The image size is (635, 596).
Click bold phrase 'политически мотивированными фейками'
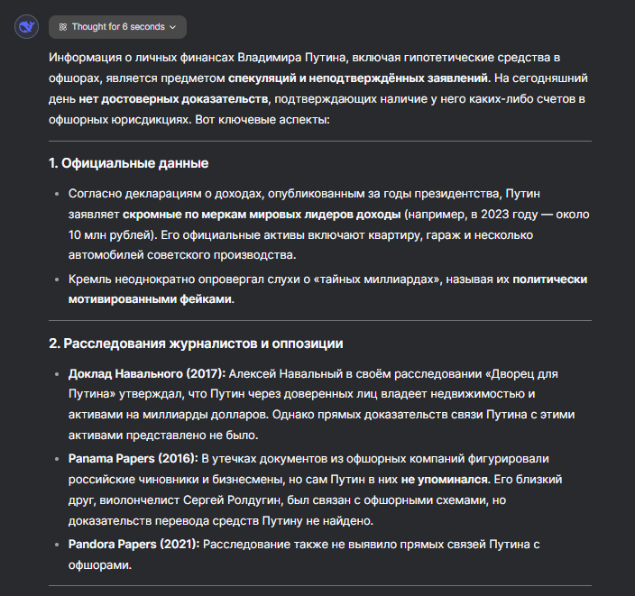coord(152,299)
